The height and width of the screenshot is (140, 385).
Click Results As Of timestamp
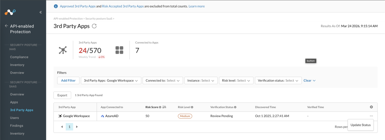coord(349,26)
